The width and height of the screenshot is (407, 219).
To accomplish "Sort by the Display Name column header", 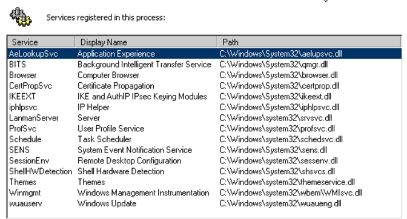I will coord(146,42).
